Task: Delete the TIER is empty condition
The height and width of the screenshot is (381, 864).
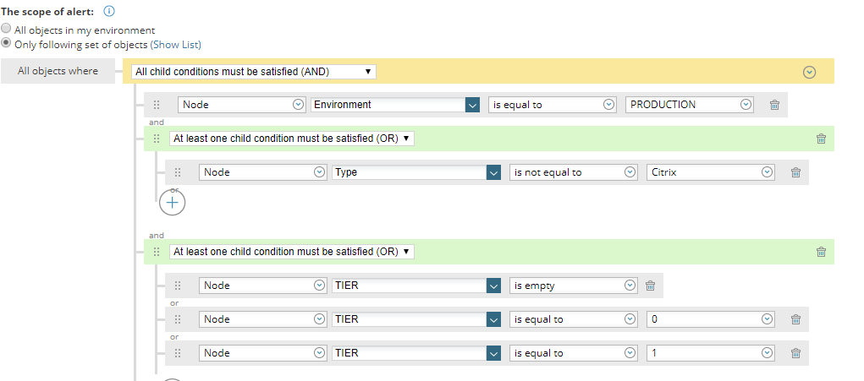Action: coord(650,286)
